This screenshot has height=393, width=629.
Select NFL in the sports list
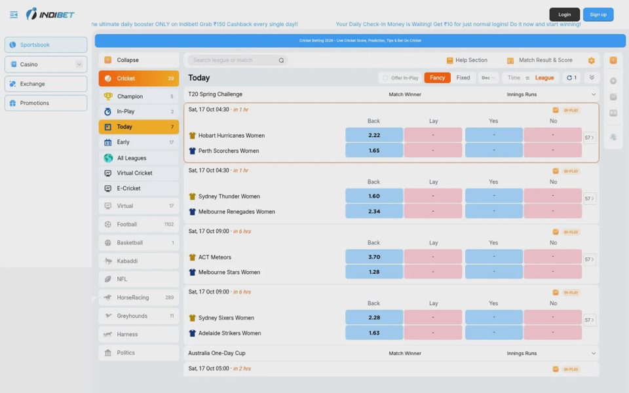(x=139, y=279)
